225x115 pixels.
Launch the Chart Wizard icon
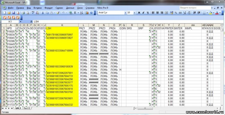[87, 13]
